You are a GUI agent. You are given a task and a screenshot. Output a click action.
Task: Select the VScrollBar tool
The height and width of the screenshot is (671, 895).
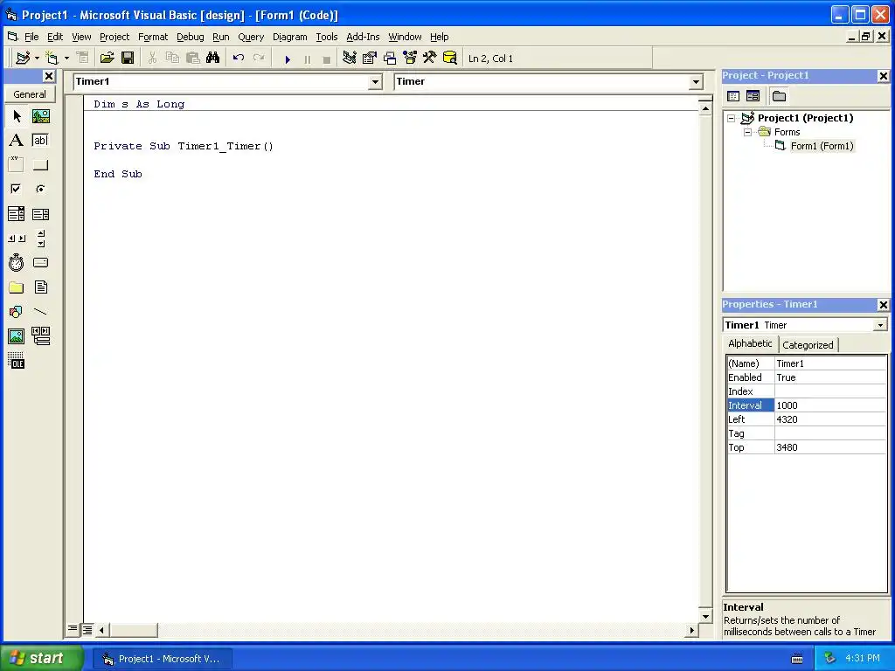coord(40,239)
